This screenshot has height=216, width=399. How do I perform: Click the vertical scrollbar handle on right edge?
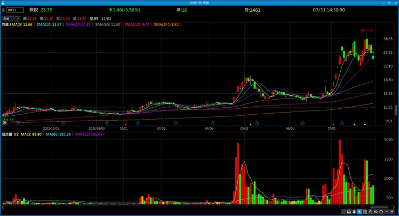tap(396, 110)
